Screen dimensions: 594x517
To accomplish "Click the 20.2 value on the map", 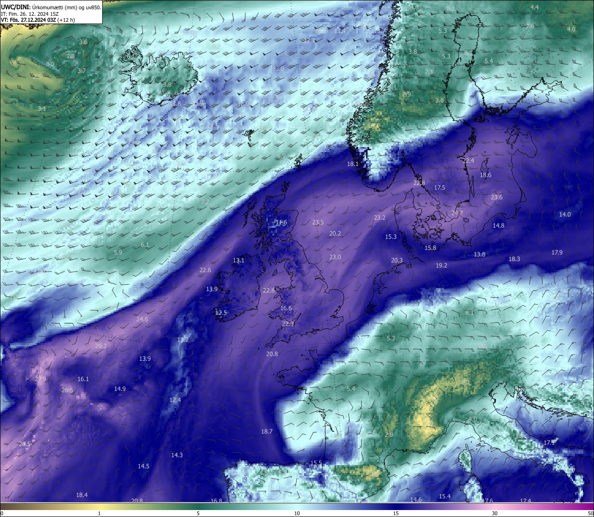I will [x=335, y=233].
